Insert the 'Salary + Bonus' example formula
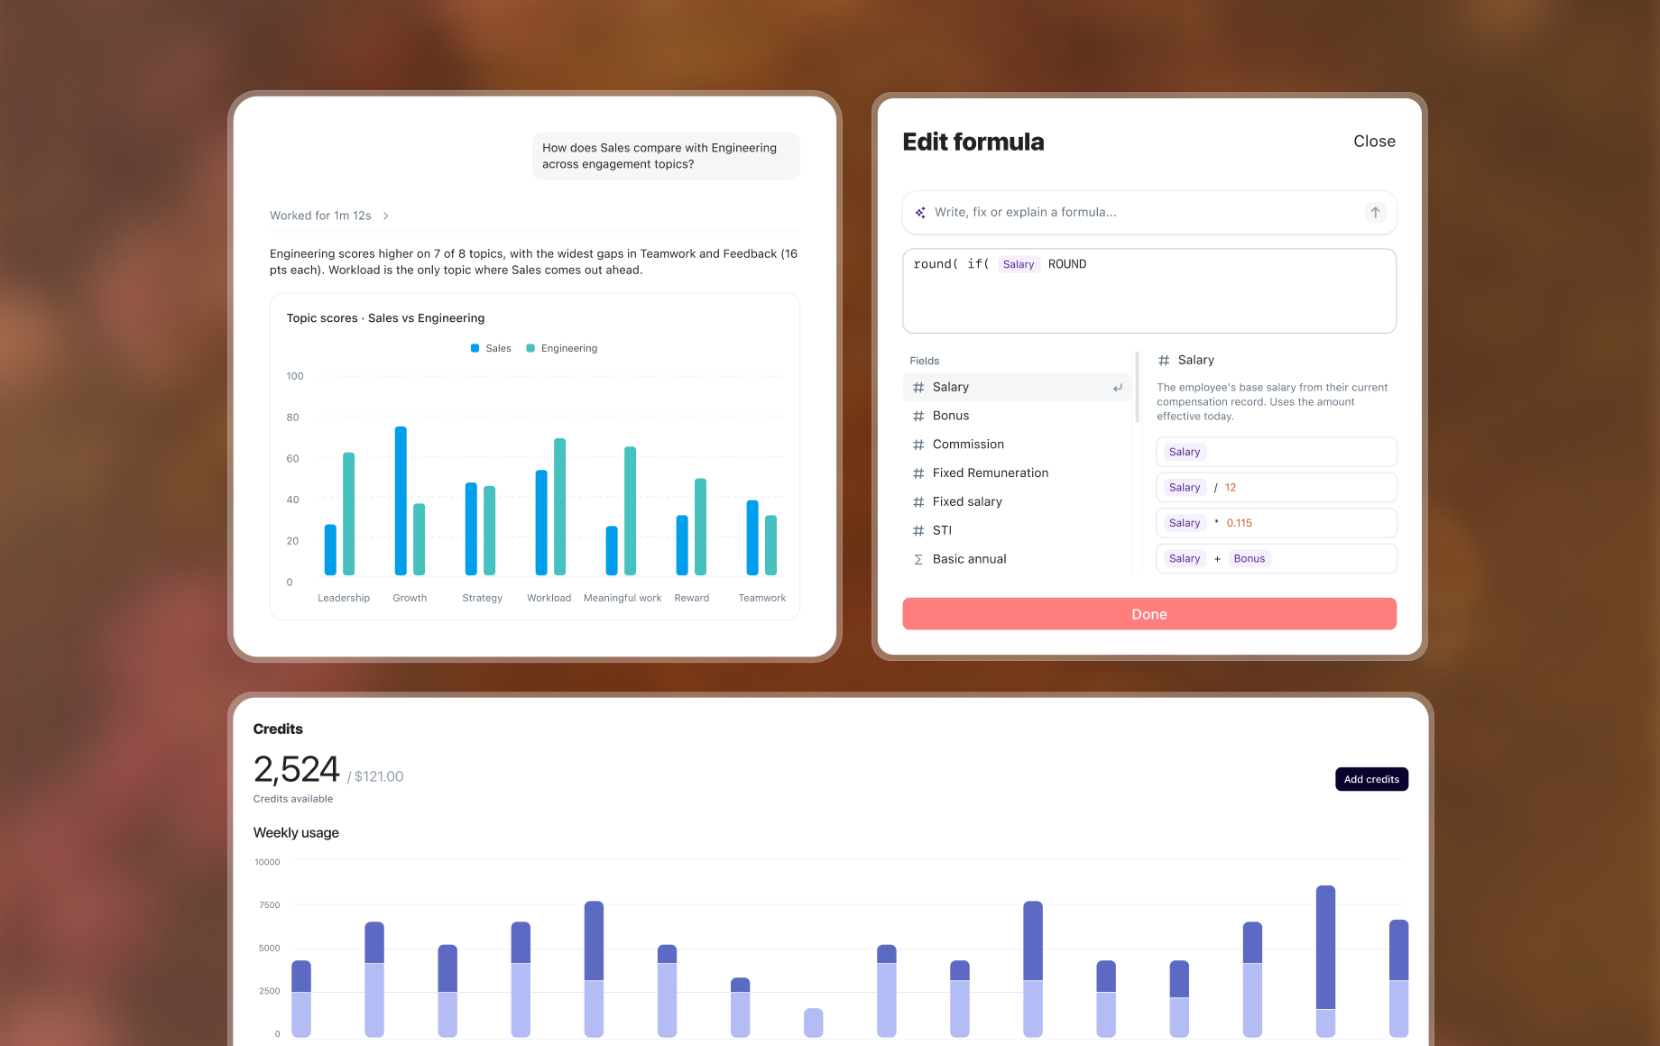Screen dimensions: 1660x1046 pos(1277,558)
